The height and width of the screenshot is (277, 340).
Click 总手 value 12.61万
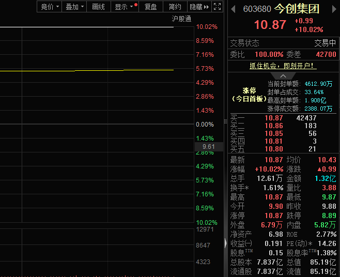(x=270, y=178)
